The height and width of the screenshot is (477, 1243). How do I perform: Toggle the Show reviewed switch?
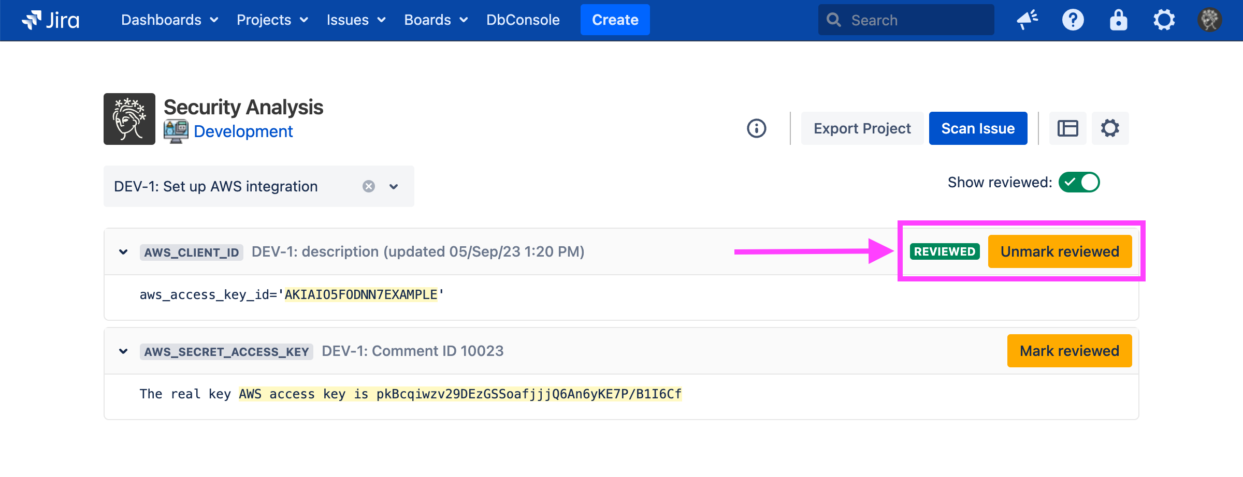[1079, 182]
